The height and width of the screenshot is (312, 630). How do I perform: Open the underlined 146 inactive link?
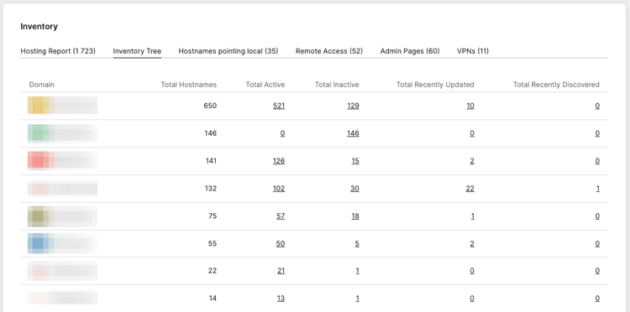(353, 133)
